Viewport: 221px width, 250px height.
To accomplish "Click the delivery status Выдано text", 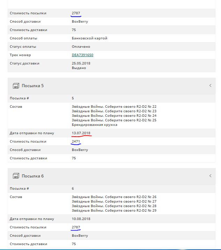I will tap(79, 68).
